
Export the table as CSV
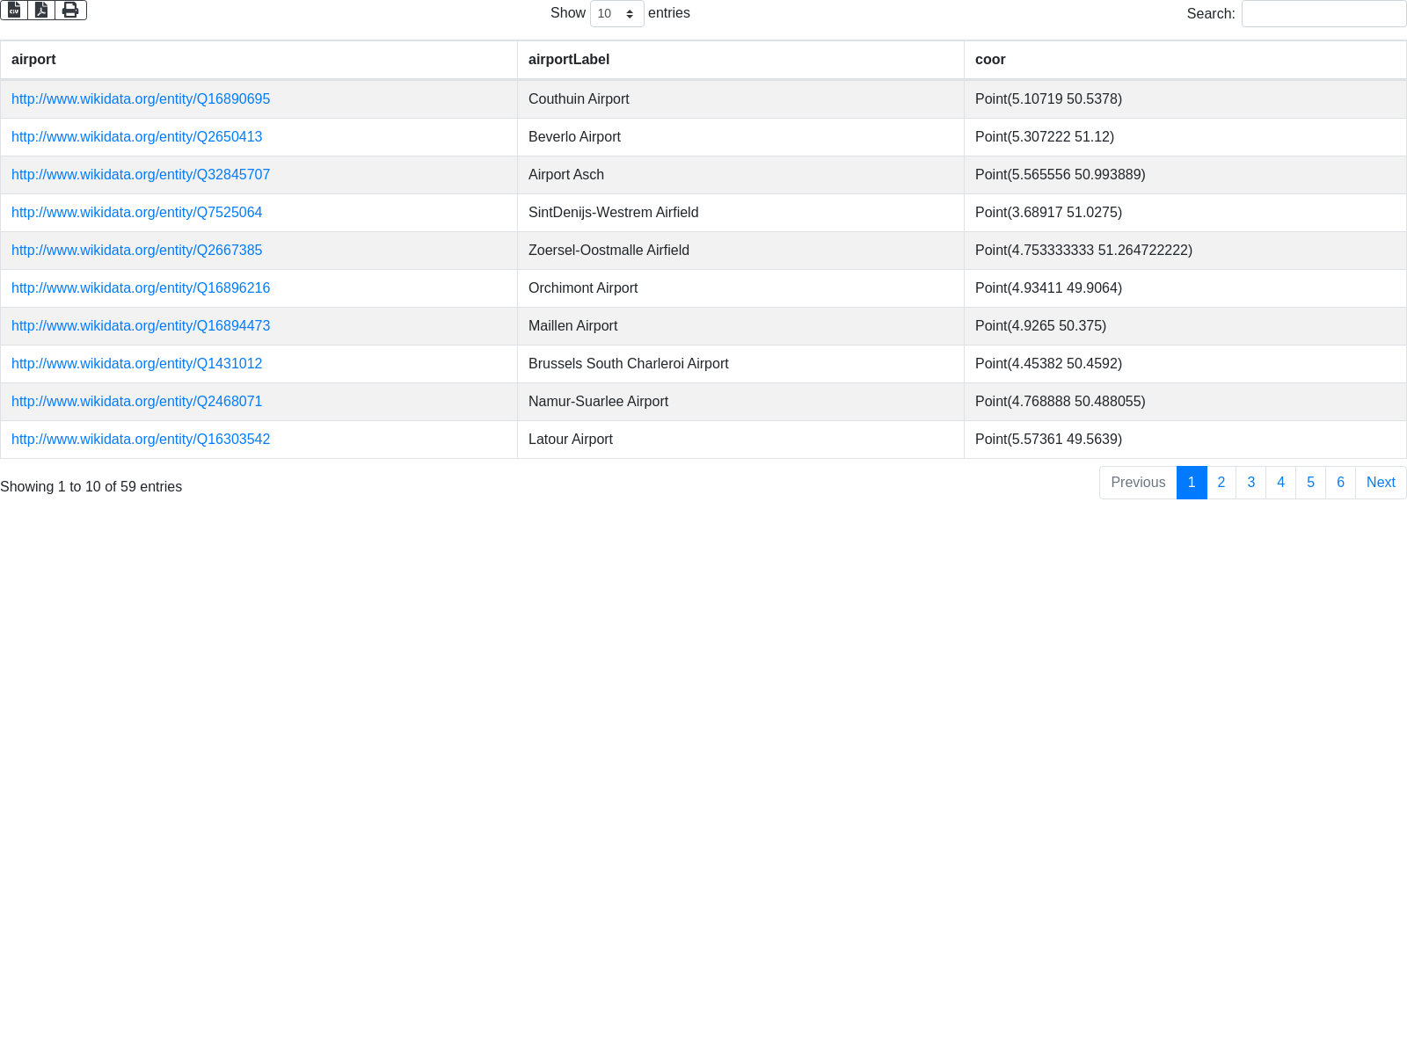click(x=14, y=10)
